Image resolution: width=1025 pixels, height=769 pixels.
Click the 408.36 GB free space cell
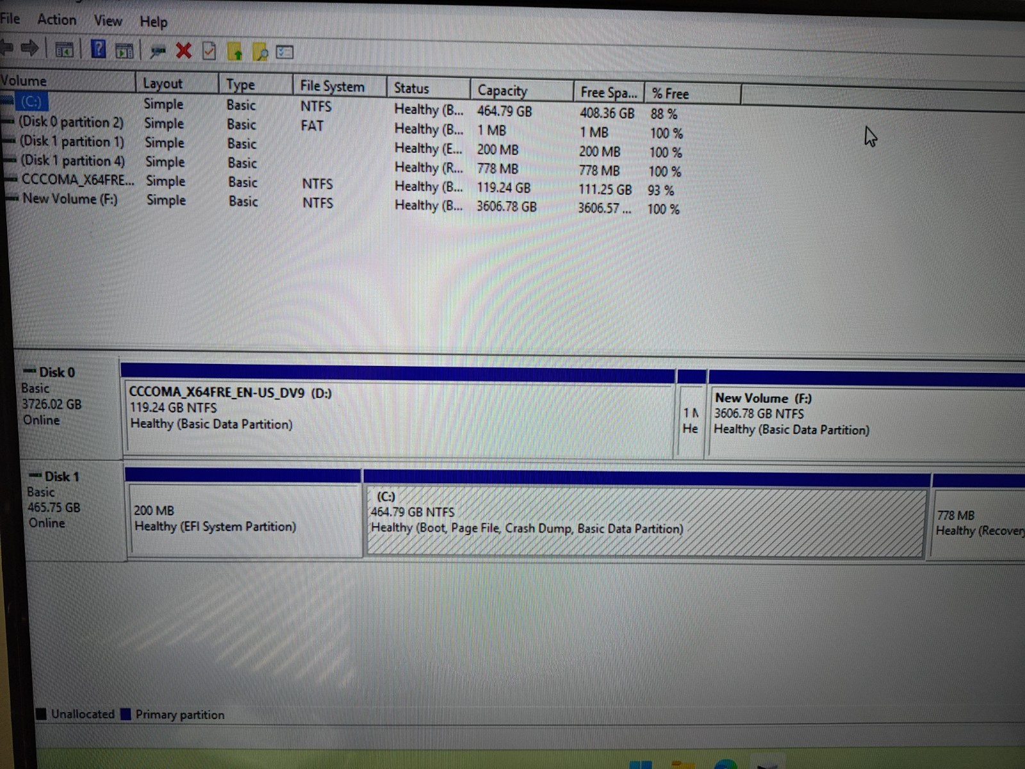pos(607,113)
